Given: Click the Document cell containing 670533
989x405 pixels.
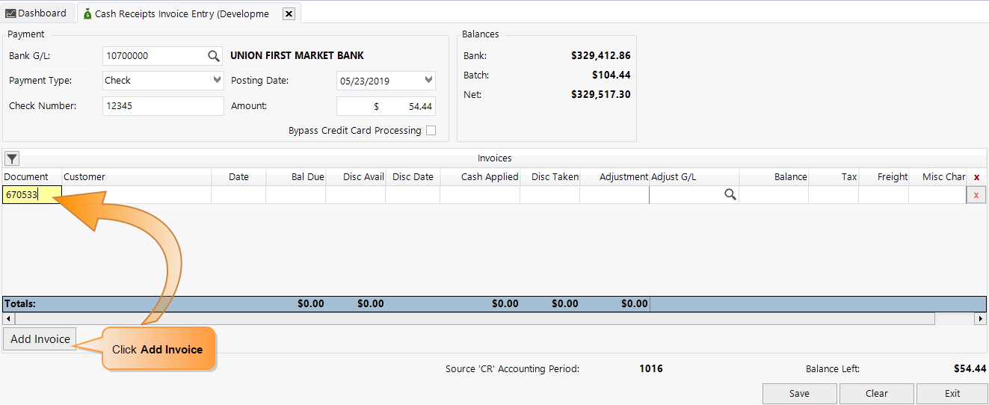Looking at the screenshot, I should pyautogui.click(x=31, y=195).
